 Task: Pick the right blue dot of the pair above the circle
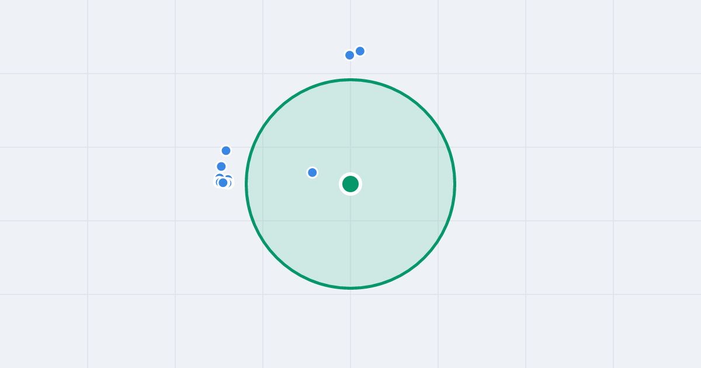[x=360, y=51]
